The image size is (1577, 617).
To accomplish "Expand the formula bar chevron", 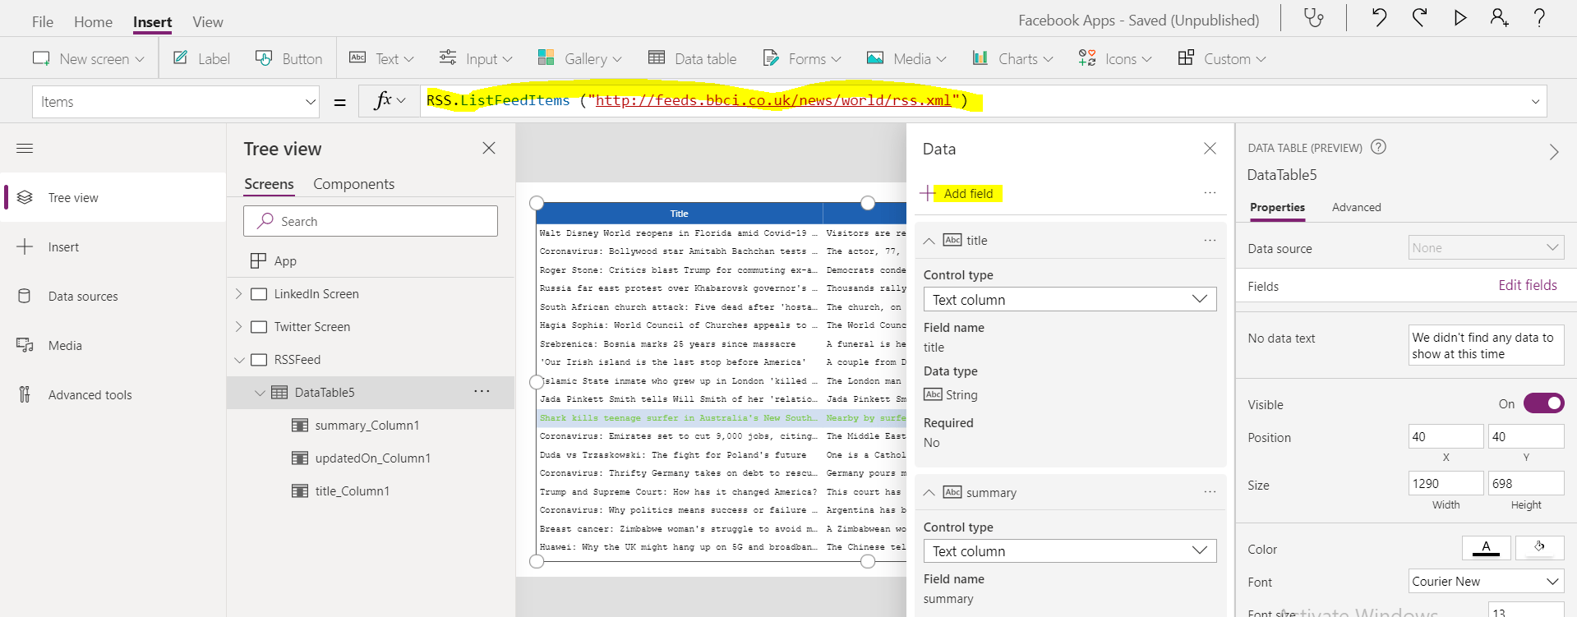I will click(1535, 102).
